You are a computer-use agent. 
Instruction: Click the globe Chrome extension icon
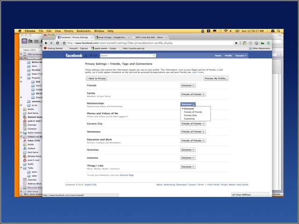pyautogui.click(x=256, y=43)
